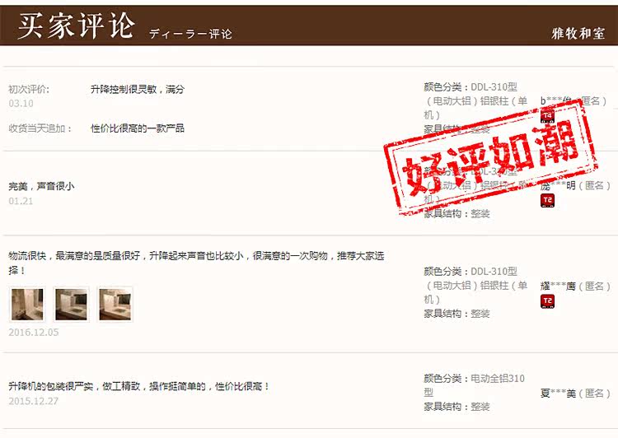The width and height of the screenshot is (618, 438).
Task: Click the 雅牧和室 brand name
Action: (578, 34)
